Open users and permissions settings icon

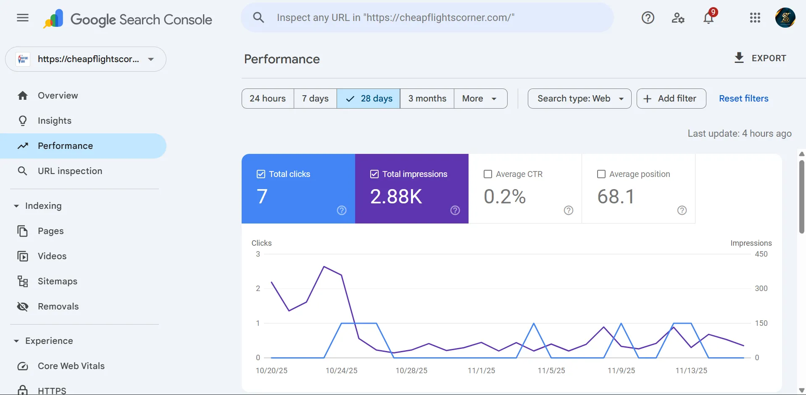coord(678,18)
